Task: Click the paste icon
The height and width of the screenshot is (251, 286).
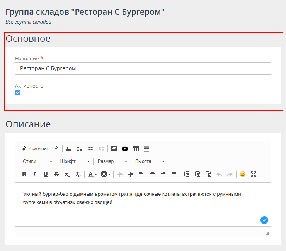Action: (x=187, y=175)
